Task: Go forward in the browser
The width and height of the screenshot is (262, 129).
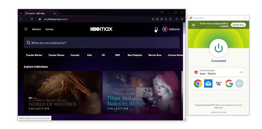Action: point(26,19)
